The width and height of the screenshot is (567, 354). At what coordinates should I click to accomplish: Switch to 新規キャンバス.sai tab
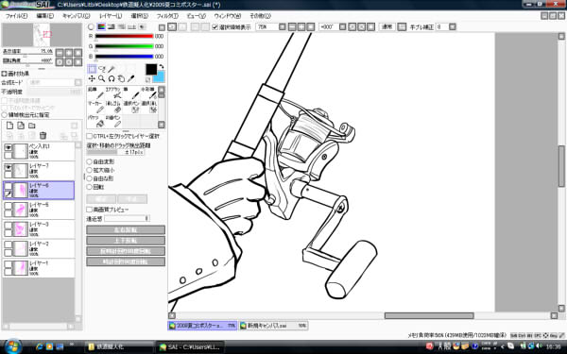(x=273, y=326)
